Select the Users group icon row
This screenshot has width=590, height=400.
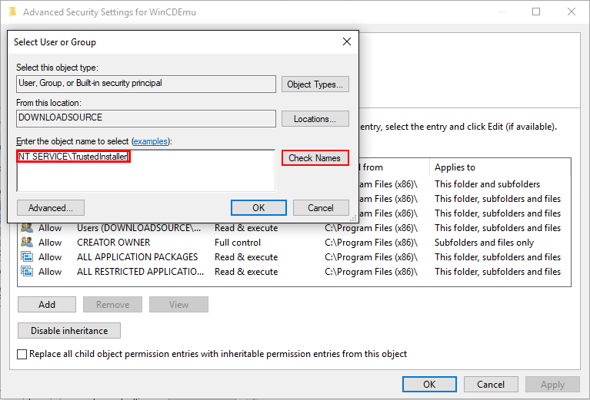point(27,227)
